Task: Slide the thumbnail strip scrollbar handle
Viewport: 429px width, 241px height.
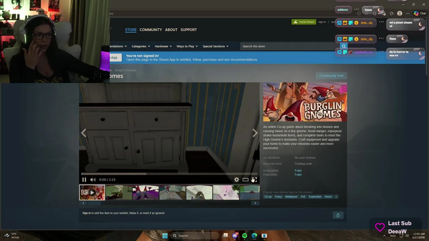Action: tap(94, 203)
